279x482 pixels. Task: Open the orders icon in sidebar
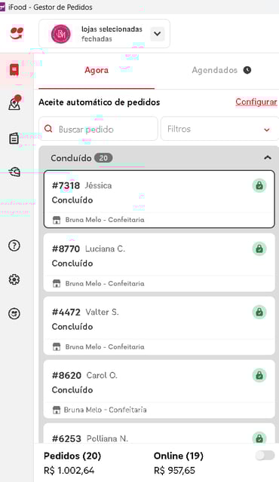(x=14, y=70)
